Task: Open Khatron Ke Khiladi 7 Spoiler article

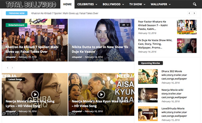Action: tap(32, 49)
